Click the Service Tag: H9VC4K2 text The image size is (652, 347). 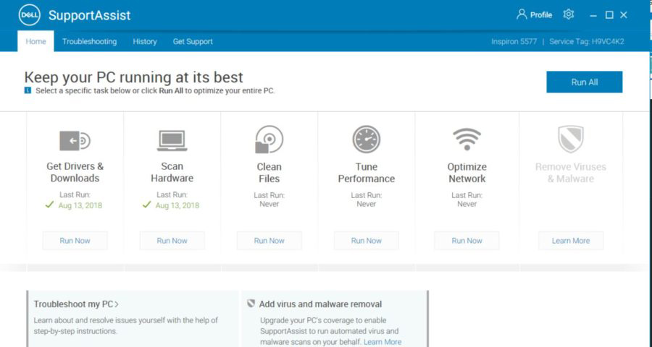[586, 41]
